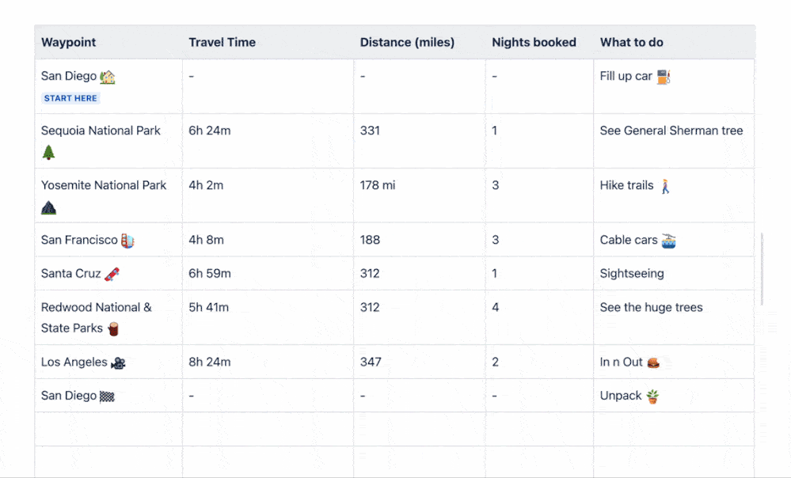Click the hiker emoji beside Hike trails
This screenshot has height=478, width=791.
point(665,186)
